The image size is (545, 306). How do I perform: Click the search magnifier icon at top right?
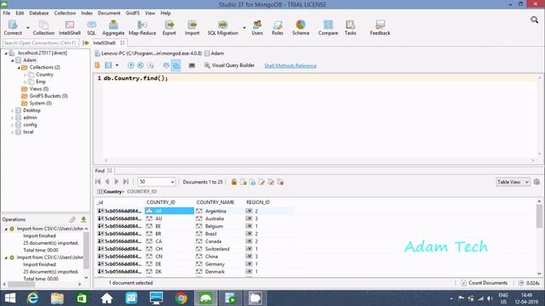[x=534, y=20]
